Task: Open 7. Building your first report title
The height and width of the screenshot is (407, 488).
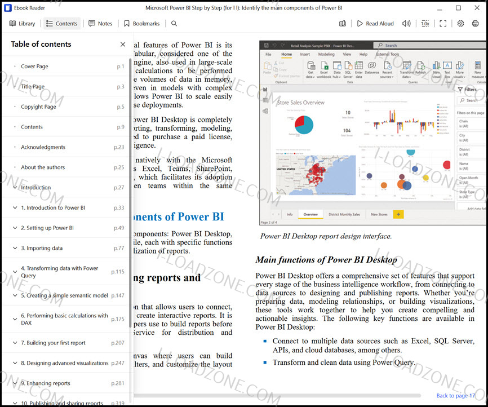Action: coord(53,343)
